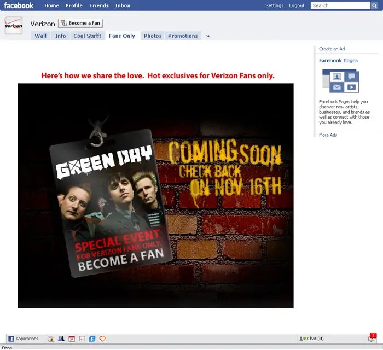Click the Green Day backstage pass image
The width and height of the screenshot is (383, 350).
pyautogui.click(x=111, y=202)
